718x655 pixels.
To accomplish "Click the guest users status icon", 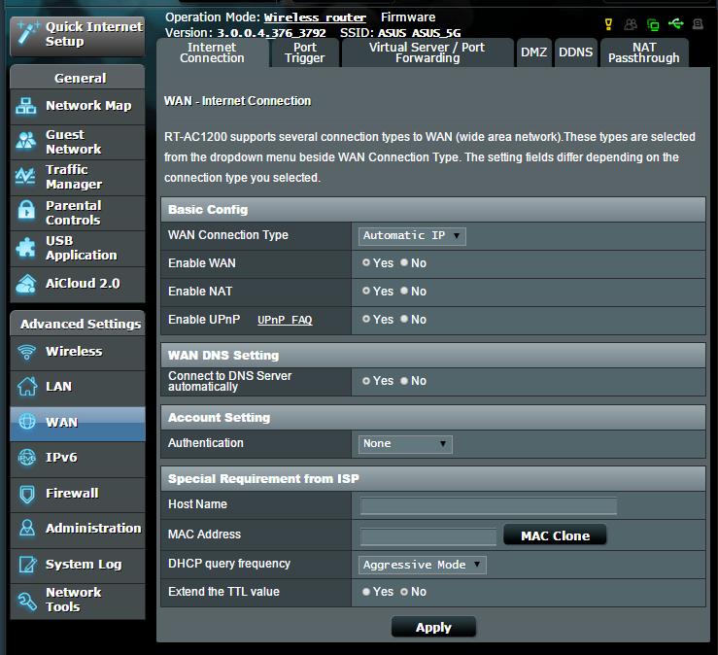I will coord(631,24).
